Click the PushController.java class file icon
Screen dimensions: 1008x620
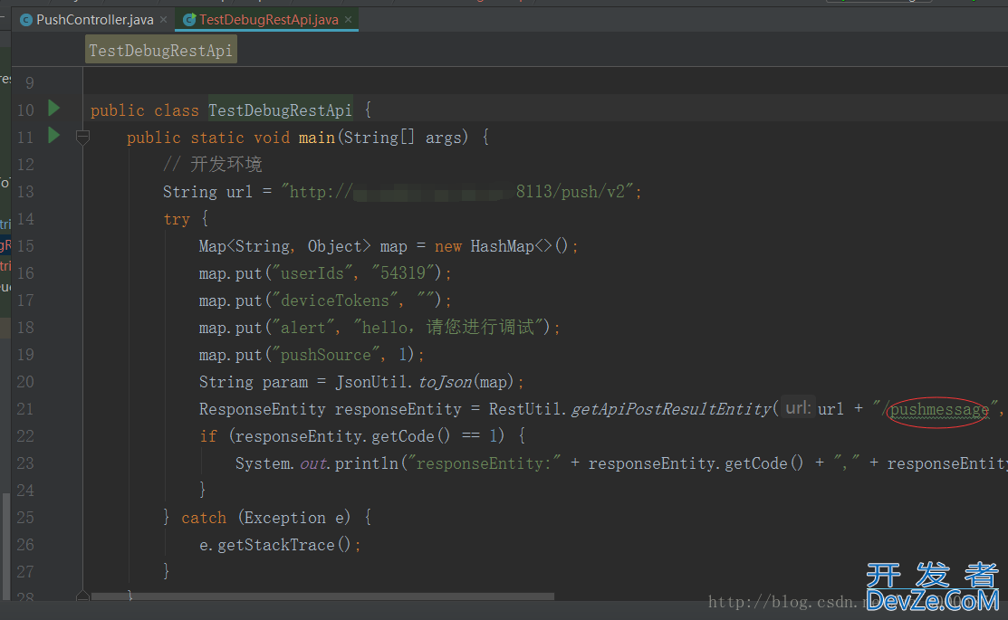(x=26, y=20)
